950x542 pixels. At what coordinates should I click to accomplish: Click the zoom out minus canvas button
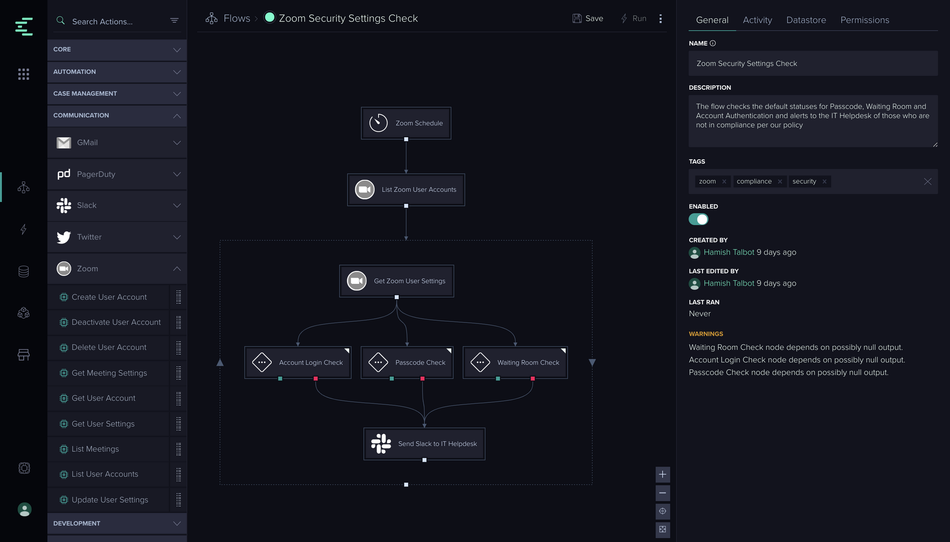click(x=663, y=493)
